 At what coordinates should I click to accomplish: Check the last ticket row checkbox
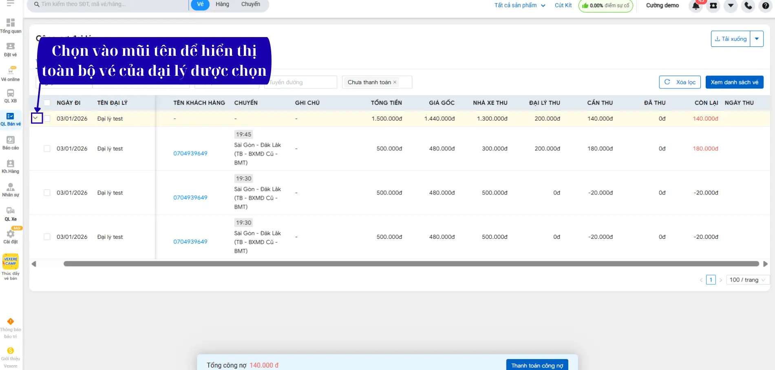tap(47, 237)
